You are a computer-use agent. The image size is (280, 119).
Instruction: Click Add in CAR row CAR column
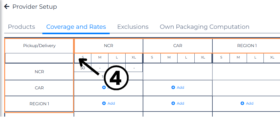click(180, 88)
